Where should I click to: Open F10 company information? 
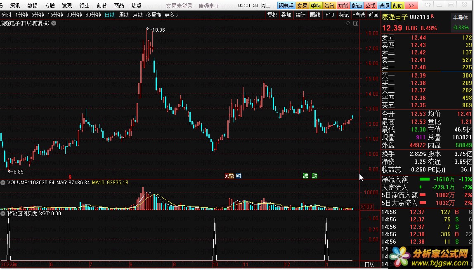click(x=330, y=15)
